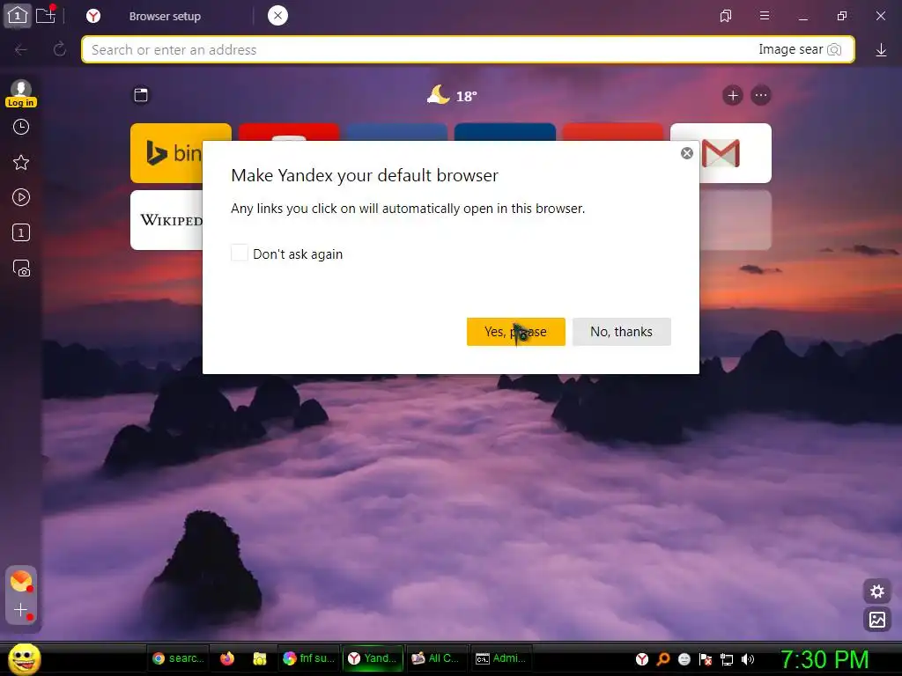This screenshot has height=676, width=902.
Task: Log in via the profile avatar
Action: 21,93
